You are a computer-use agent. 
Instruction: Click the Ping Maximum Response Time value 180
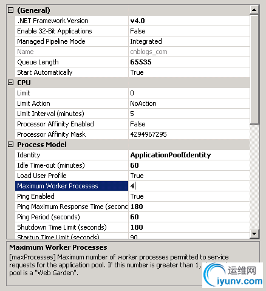pyautogui.click(x=189, y=207)
